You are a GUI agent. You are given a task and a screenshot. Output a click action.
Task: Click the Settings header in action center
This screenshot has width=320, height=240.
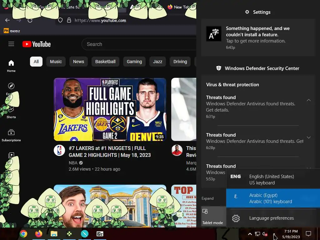point(258,12)
